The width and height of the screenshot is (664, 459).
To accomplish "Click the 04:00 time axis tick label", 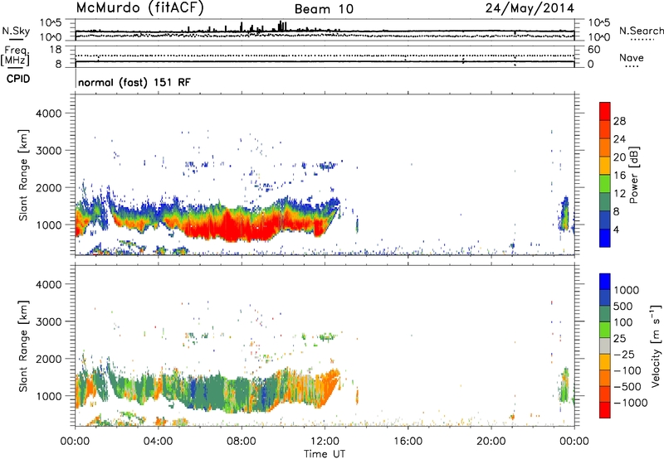I will 158,442.
